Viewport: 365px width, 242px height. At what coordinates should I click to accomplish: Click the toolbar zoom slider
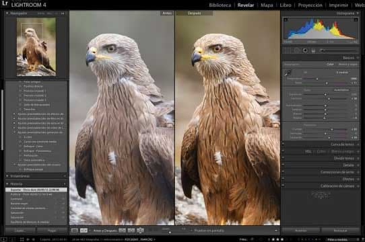pos(170,232)
